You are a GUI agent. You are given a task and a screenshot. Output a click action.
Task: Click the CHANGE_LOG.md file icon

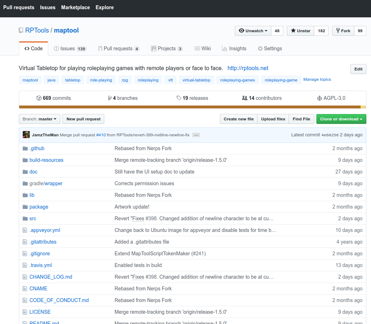(25, 277)
